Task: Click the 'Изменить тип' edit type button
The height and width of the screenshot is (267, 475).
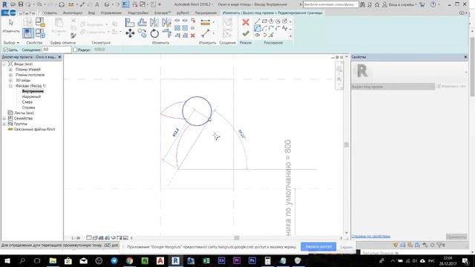Action: 451,87
